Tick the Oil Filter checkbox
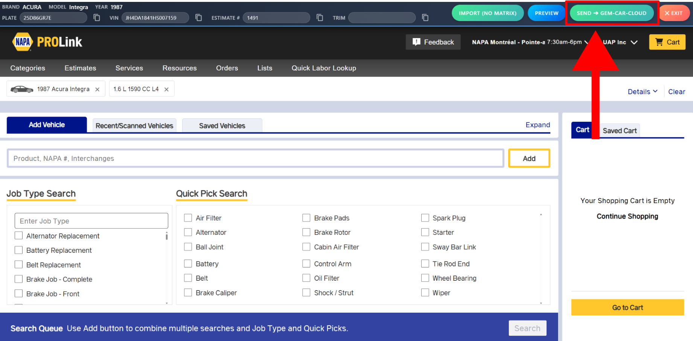 (x=306, y=278)
